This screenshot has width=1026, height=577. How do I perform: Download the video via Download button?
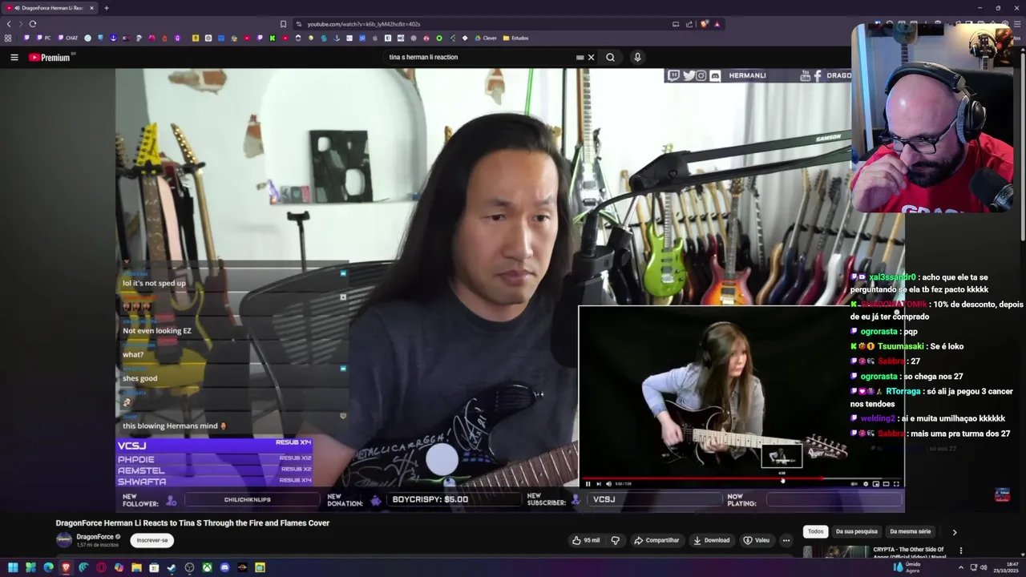(712, 540)
